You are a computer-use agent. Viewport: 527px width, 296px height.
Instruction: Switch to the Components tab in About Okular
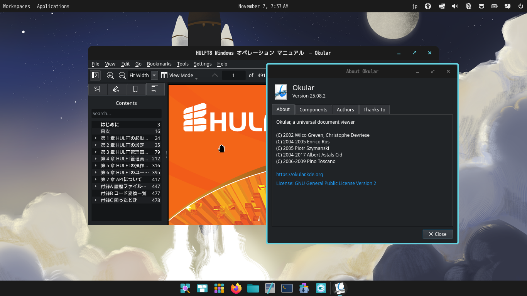point(313,110)
